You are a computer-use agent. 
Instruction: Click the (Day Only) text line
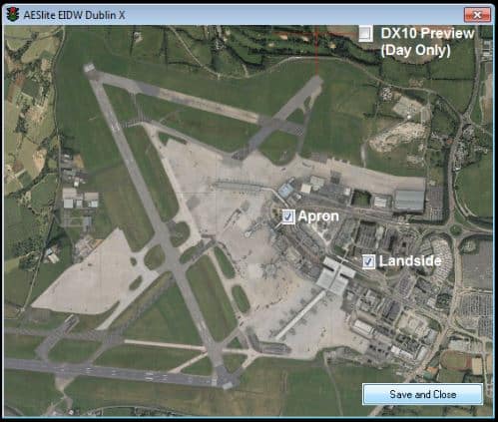pos(416,51)
